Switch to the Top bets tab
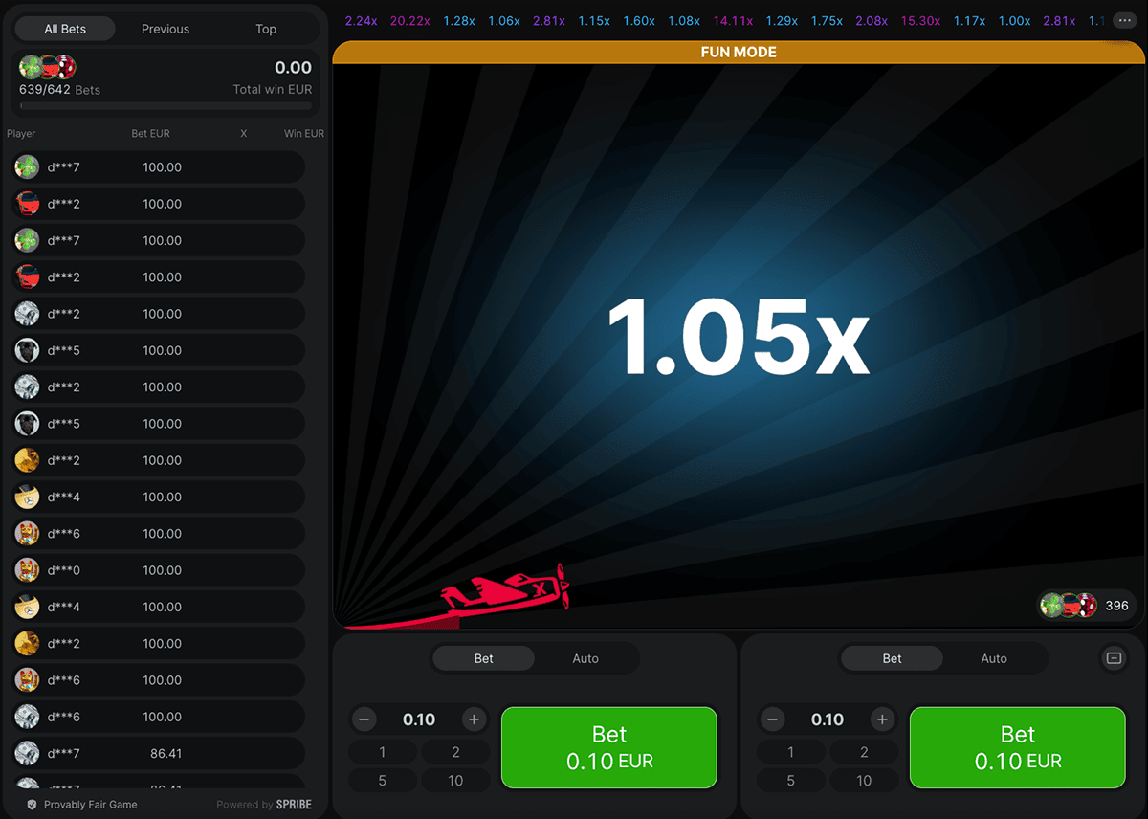 (x=266, y=29)
